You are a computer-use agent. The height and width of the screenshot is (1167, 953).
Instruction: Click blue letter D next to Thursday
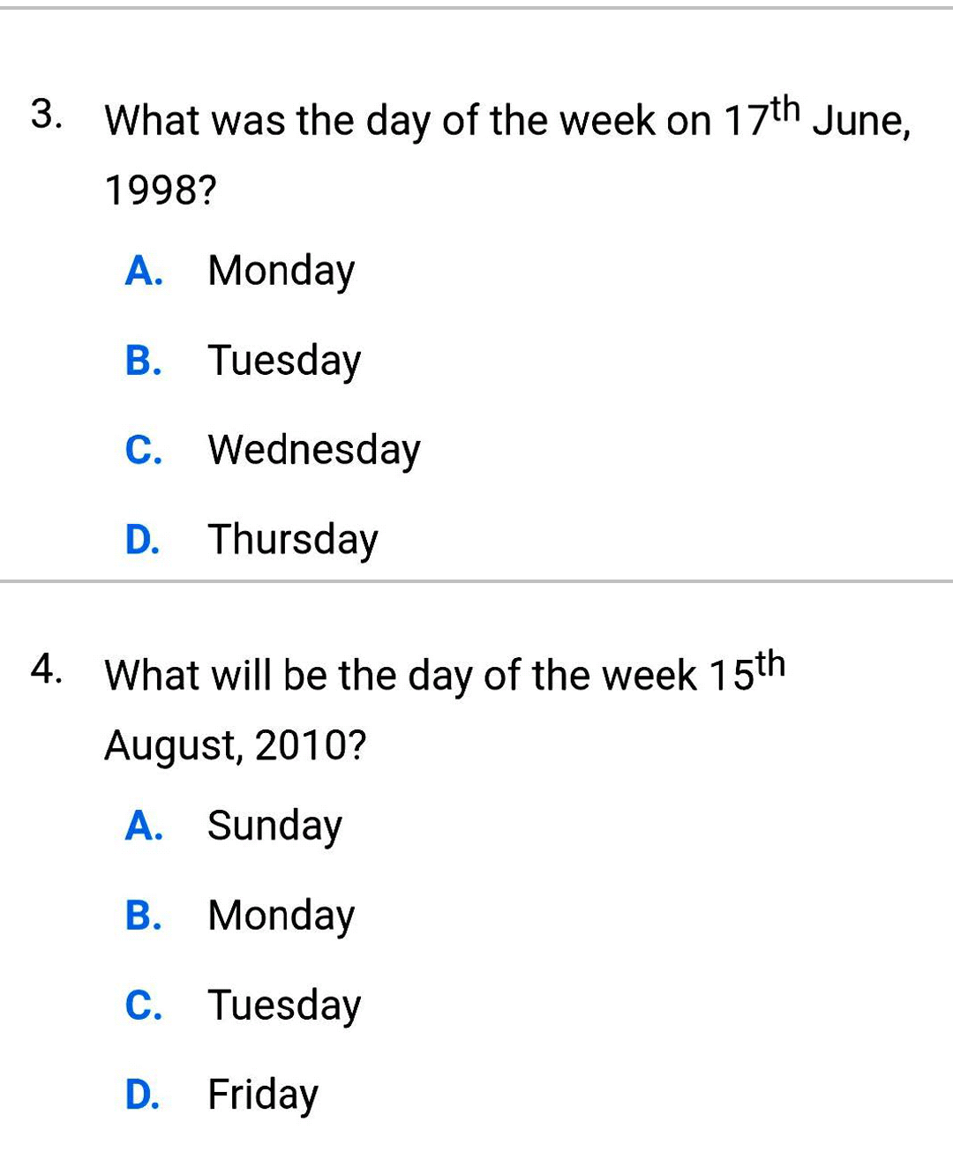pyautogui.click(x=143, y=540)
